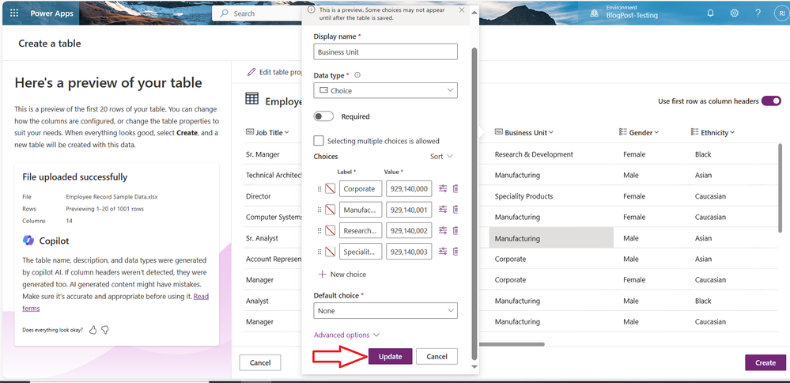The width and height of the screenshot is (790, 383).
Task: Grab the drag handle for Corporate choice
Action: click(319, 189)
